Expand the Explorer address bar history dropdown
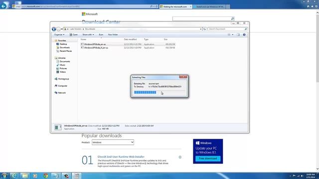 click(200, 29)
